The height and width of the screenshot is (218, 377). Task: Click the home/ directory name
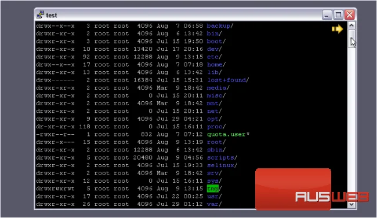(216, 65)
